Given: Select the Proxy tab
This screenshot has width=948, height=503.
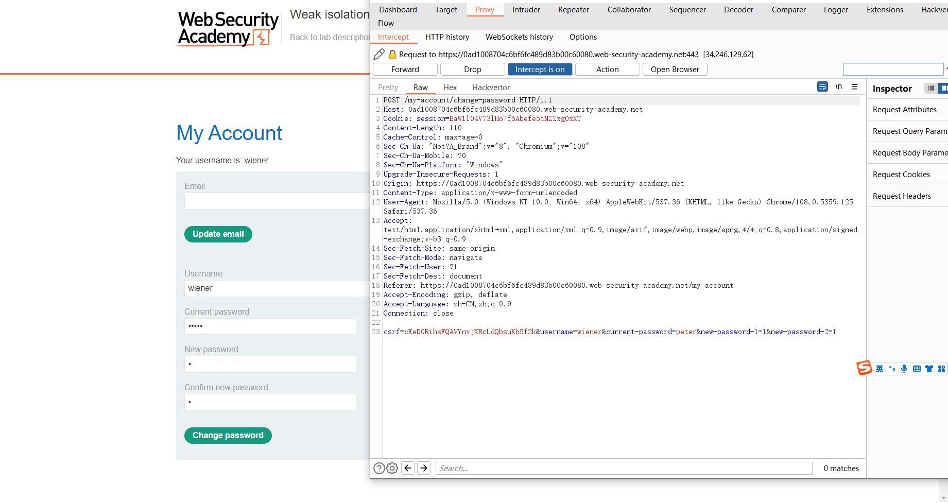Looking at the screenshot, I should (485, 10).
